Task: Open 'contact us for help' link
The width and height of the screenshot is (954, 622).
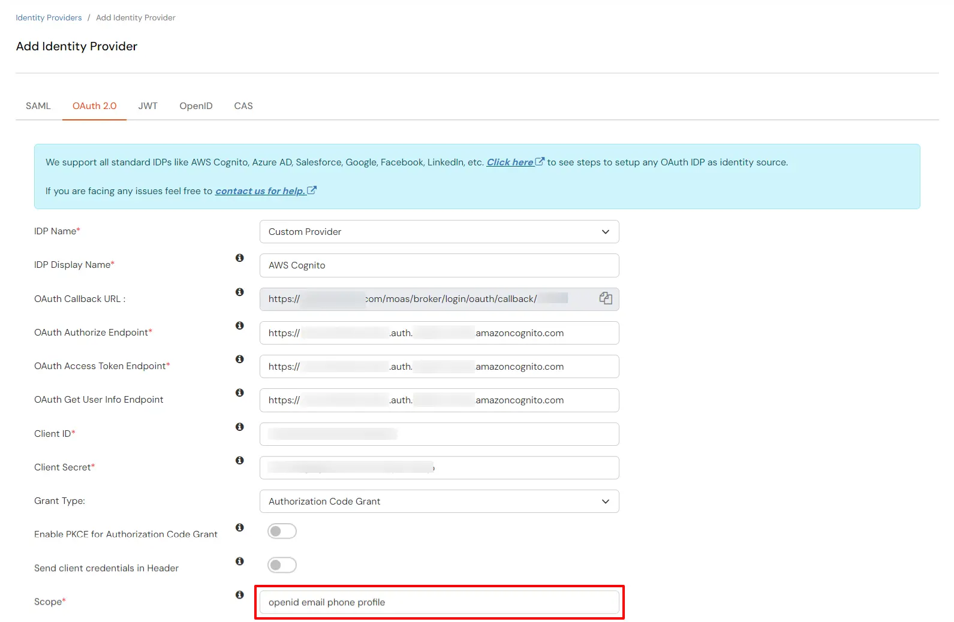Action: 266,191
